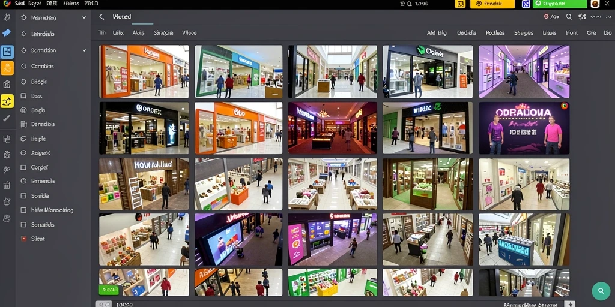Image resolution: width=615 pixels, height=307 pixels.
Task: Flip the toggle switch in bottom-left status bar
Action: coord(104,304)
